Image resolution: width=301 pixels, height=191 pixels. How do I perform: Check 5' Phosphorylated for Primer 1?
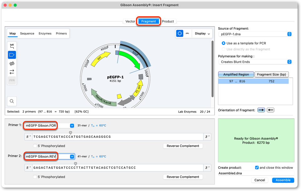tap(35, 146)
